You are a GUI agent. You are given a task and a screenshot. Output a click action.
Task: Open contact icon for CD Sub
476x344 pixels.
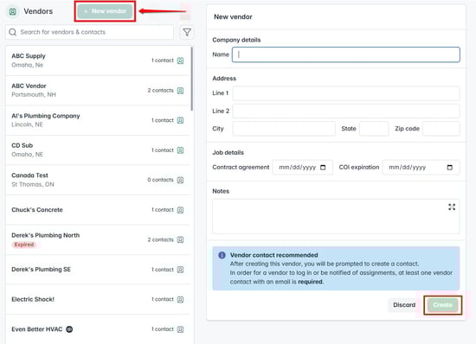coord(180,150)
